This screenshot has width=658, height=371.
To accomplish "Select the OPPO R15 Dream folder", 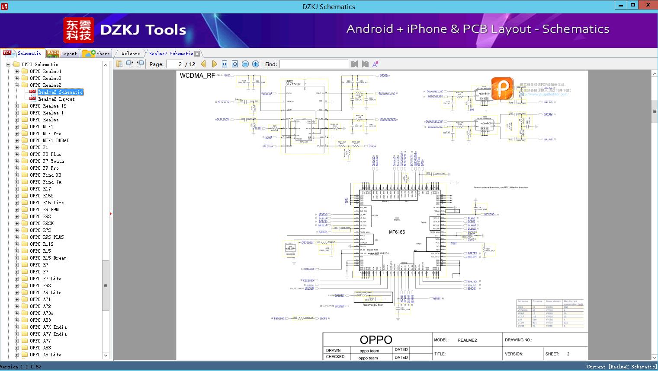I will pyautogui.click(x=48, y=258).
